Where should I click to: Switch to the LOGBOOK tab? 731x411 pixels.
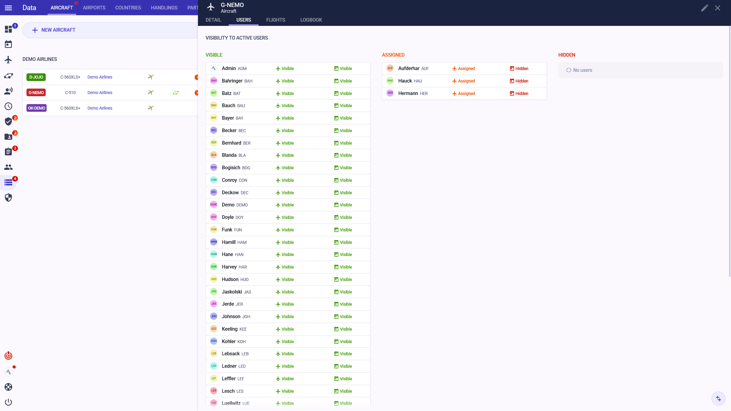(x=311, y=20)
